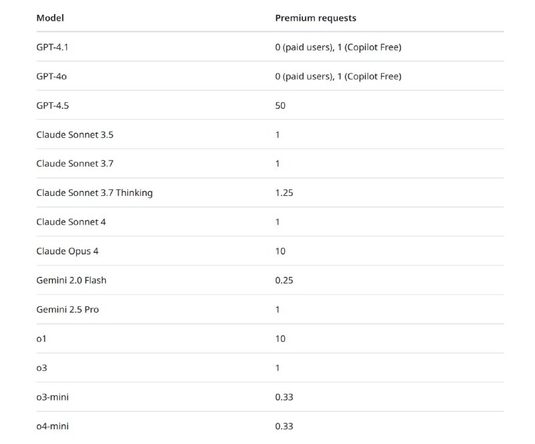
Task: Click the Model column header
Action: [50, 17]
